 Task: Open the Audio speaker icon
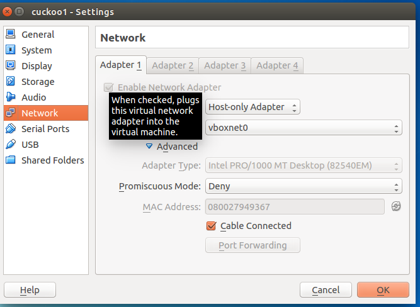click(x=11, y=97)
